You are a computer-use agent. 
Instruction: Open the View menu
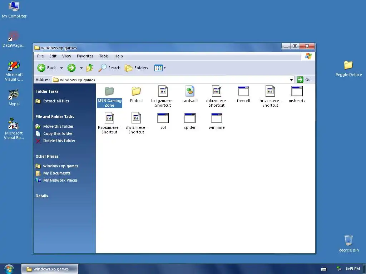pyautogui.click(x=66, y=56)
